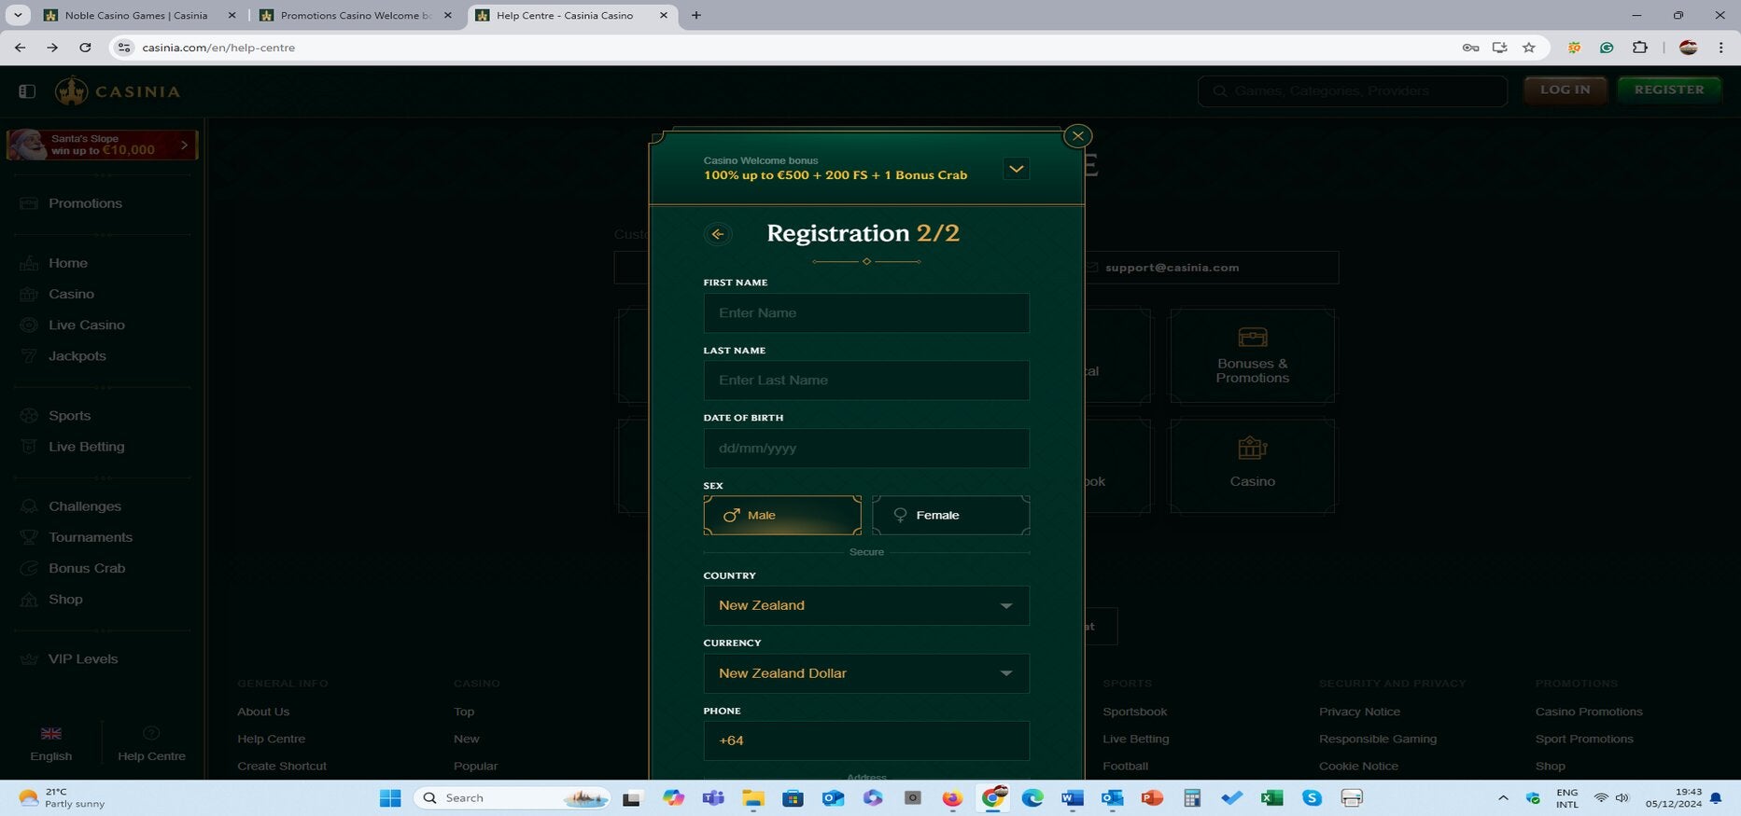Focus the Last Name input field
The image size is (1741, 816).
(x=866, y=380)
